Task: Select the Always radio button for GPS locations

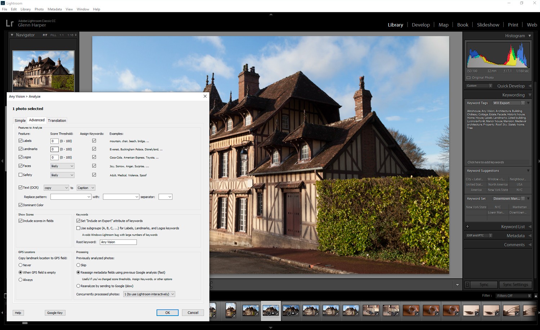Action: (21, 280)
